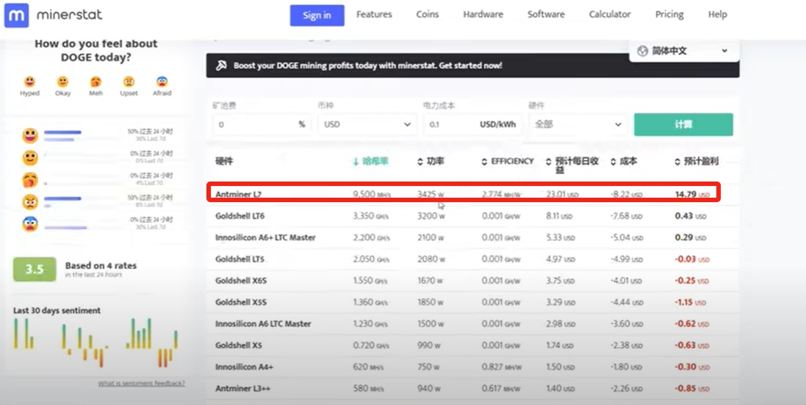This screenshot has width=806, height=405.
Task: Open the Goldshell X5 hardware entry
Action: [x=239, y=345]
